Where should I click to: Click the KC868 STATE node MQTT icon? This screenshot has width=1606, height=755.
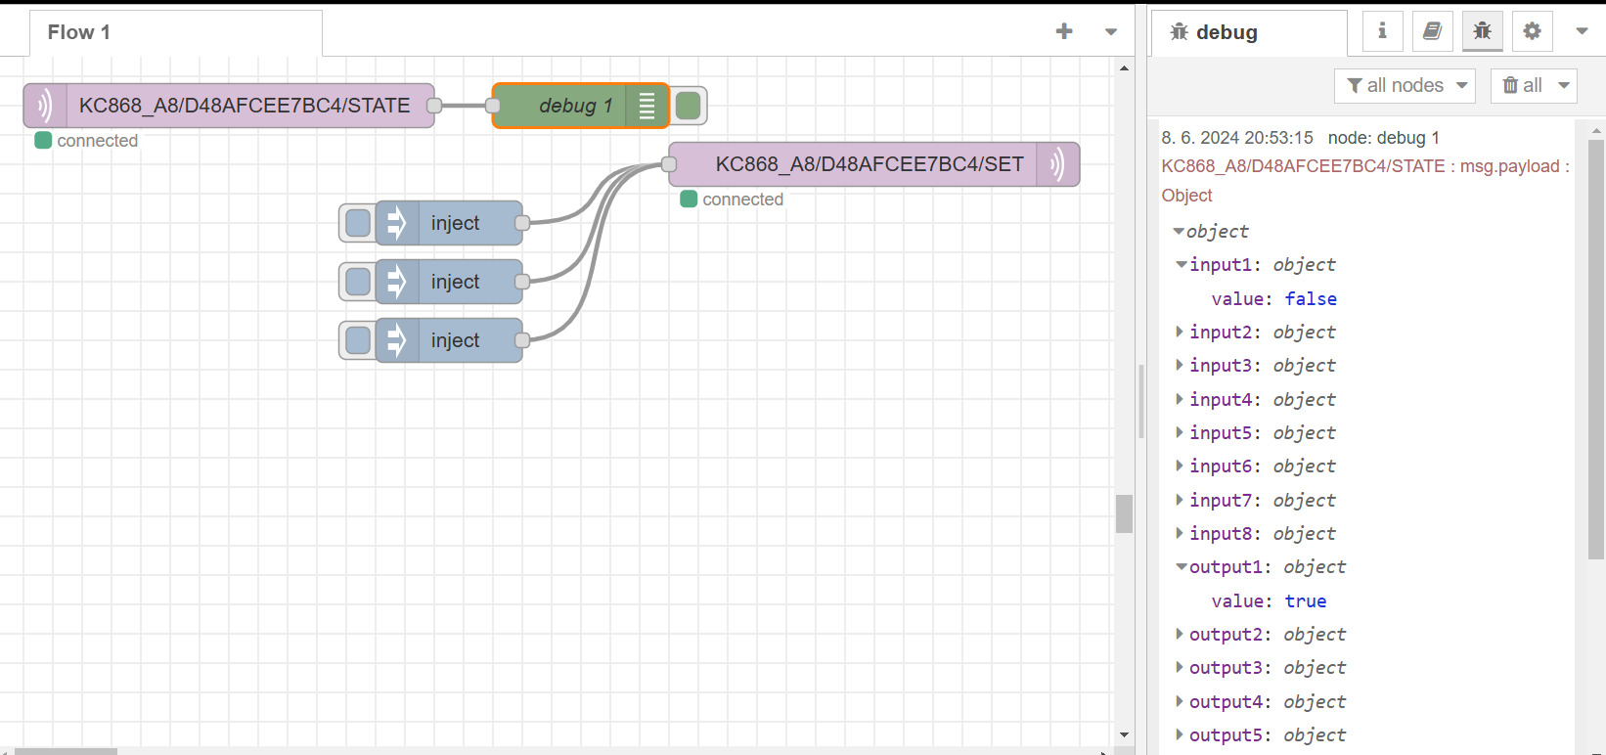coord(45,106)
